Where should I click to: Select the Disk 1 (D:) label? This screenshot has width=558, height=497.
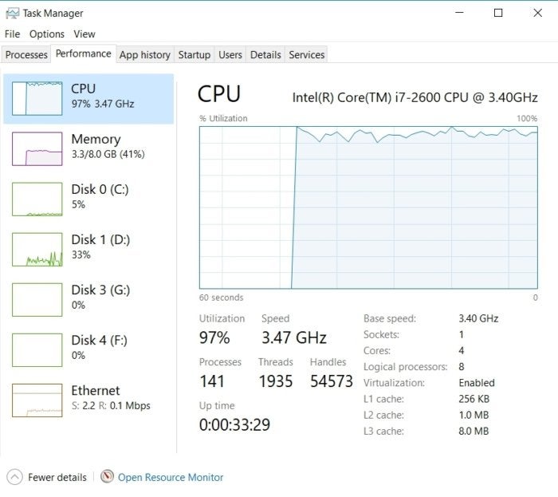(100, 239)
